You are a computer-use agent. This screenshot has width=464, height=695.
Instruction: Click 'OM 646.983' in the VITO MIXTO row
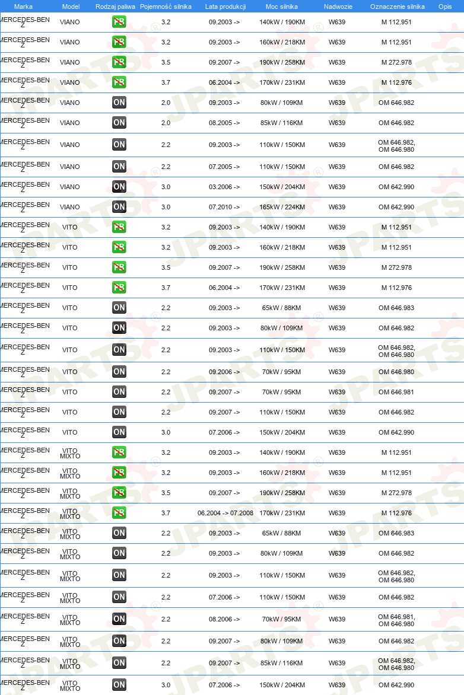[396, 533]
